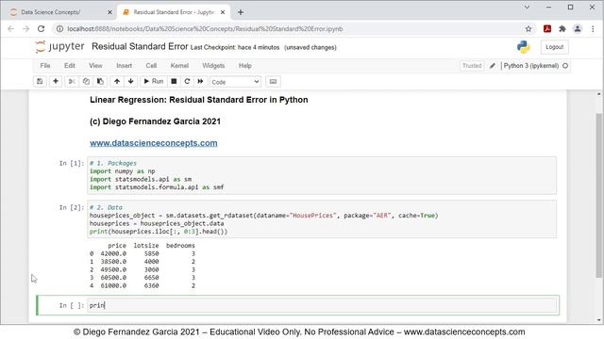This screenshot has width=604, height=339.
Task: Bookmark this page with the star
Action: pos(528,29)
